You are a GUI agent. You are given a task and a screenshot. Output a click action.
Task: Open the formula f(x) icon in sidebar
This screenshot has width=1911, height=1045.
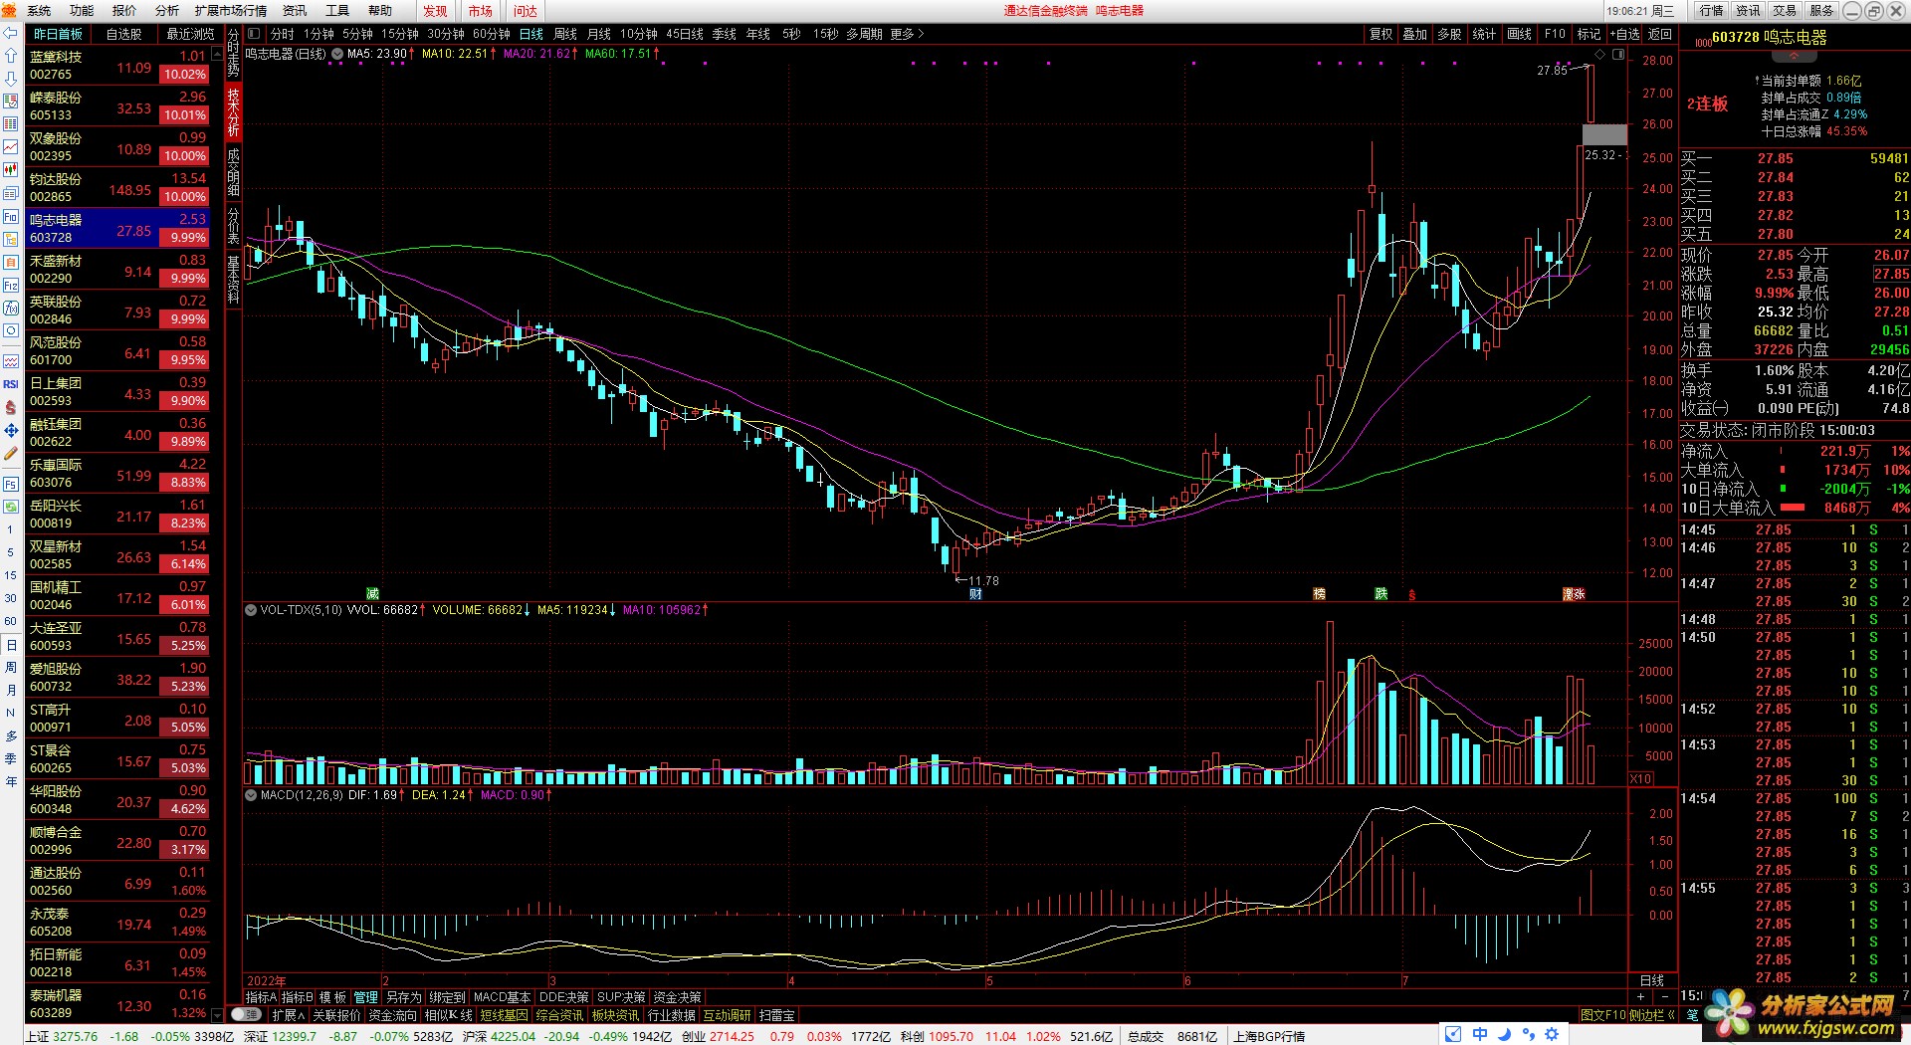coord(11,308)
